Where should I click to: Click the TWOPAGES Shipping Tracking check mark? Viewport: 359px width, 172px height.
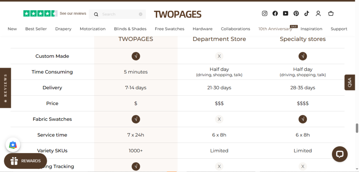[136, 166]
